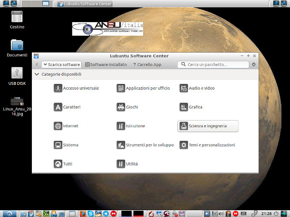Open the Lubuntu start menu button
The image size is (290, 217).
[x=10, y=214]
